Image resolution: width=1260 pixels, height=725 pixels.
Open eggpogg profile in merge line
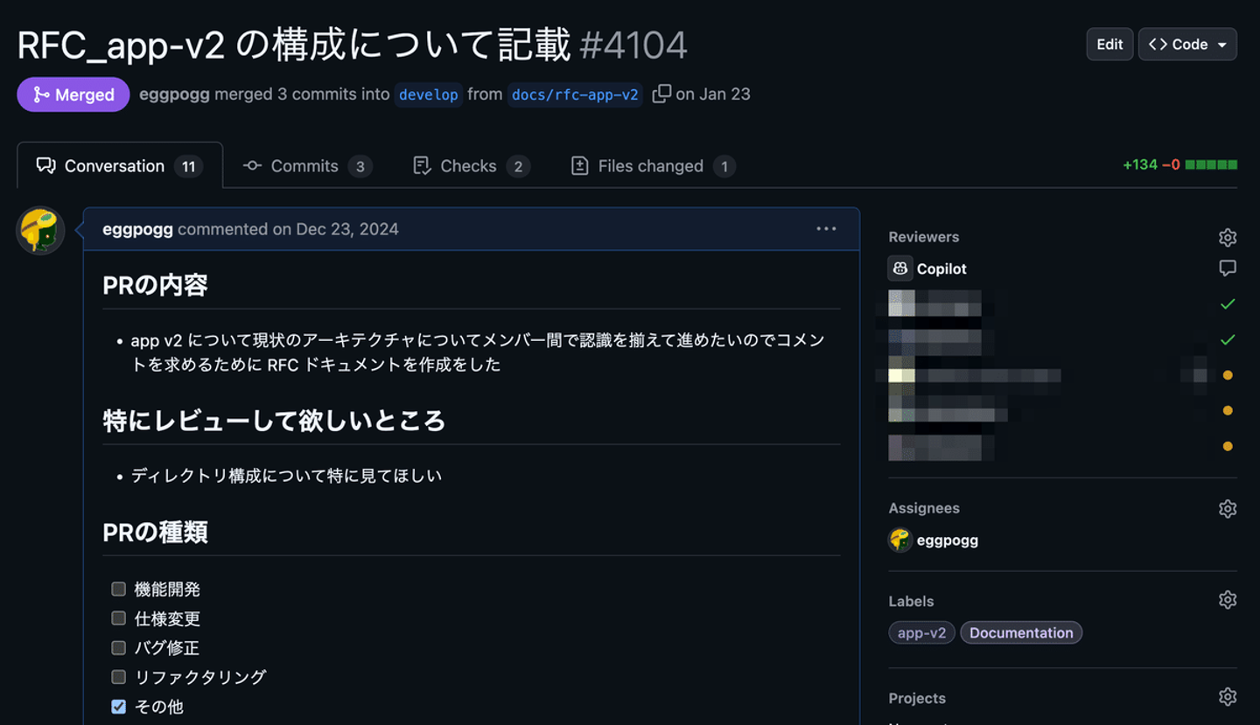point(174,94)
